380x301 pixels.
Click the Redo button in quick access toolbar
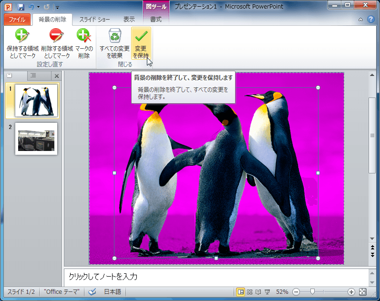click(47, 7)
